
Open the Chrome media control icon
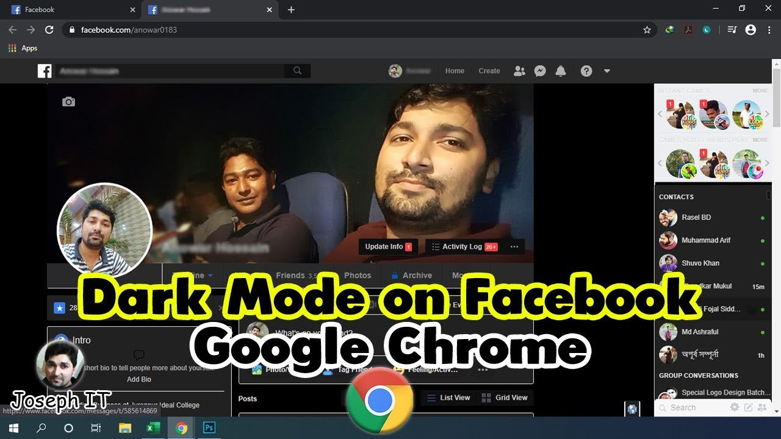733,29
